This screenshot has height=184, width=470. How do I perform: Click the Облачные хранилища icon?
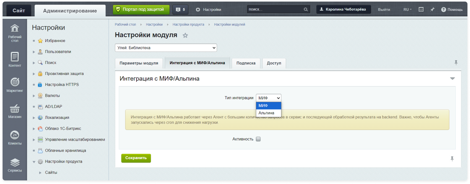[40, 151]
